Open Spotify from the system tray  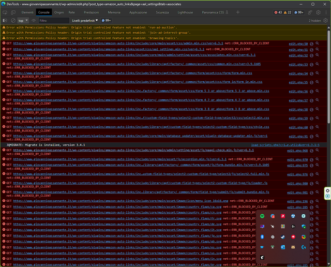click(262, 216)
